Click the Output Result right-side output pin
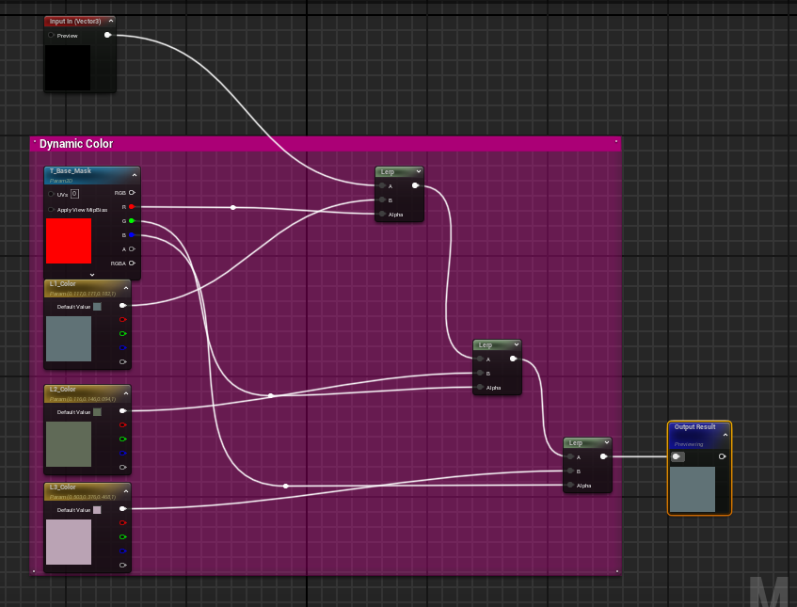 point(722,456)
